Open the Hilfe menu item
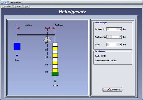This screenshot has height=100, width=143. [26, 6]
